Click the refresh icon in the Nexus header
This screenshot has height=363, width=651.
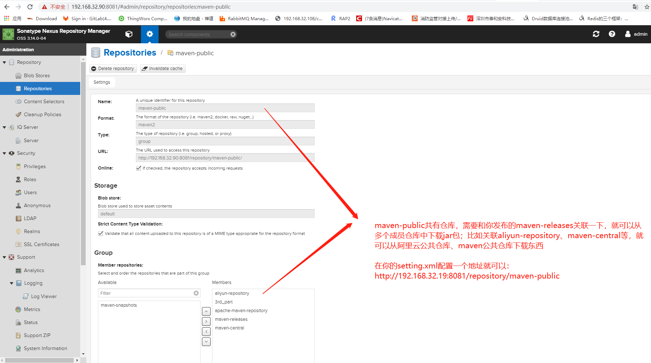click(x=596, y=34)
